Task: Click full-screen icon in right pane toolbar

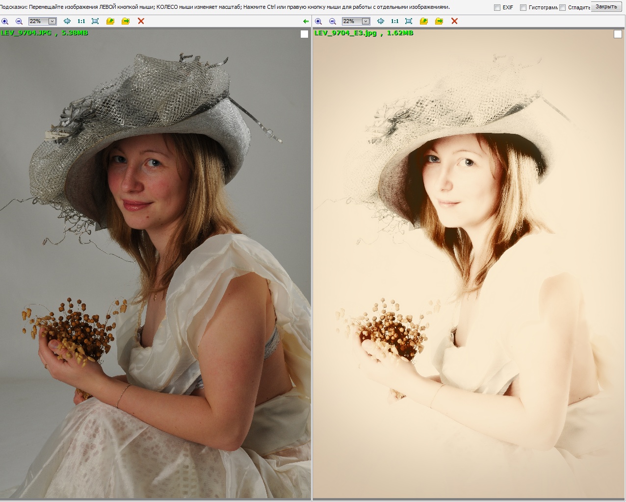Action: 409,21
